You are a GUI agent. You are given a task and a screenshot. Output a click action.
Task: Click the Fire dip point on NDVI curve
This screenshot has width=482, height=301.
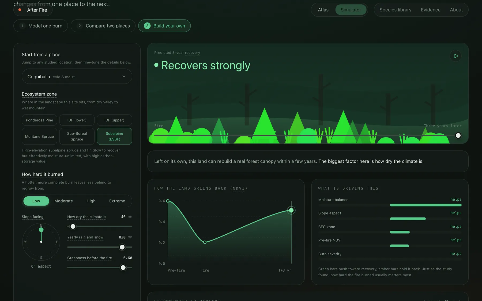(x=205, y=242)
